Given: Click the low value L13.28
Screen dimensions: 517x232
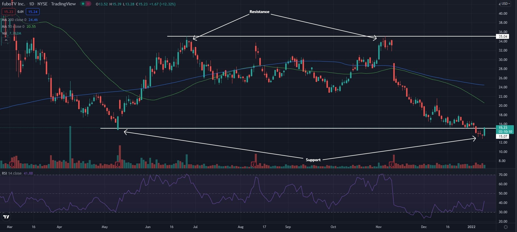Looking at the screenshot, I should pos(128,4).
